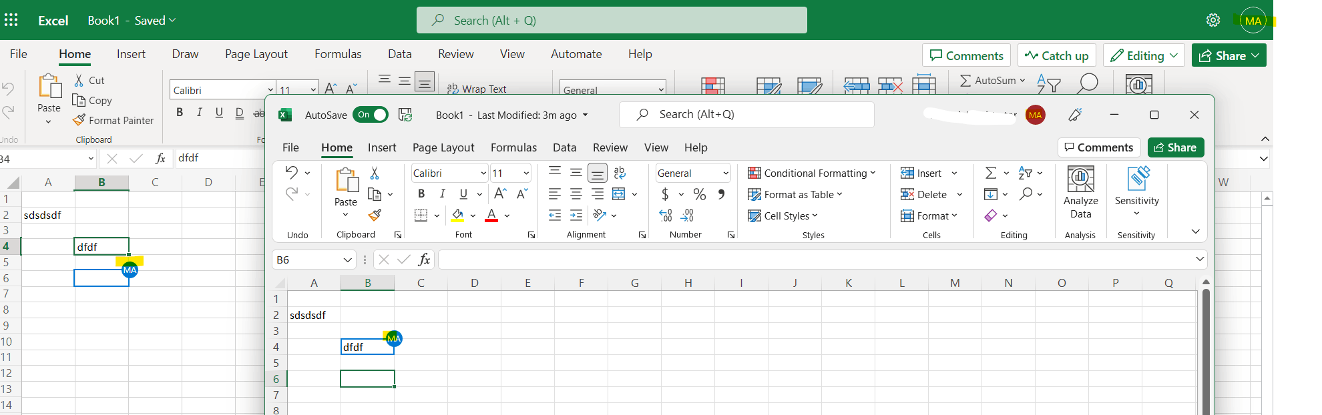Click Wrap Text icon in desktop Excel

pos(620,173)
